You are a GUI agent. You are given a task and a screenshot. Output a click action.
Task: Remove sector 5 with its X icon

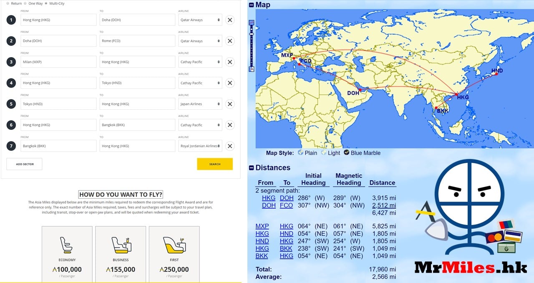pyautogui.click(x=230, y=104)
